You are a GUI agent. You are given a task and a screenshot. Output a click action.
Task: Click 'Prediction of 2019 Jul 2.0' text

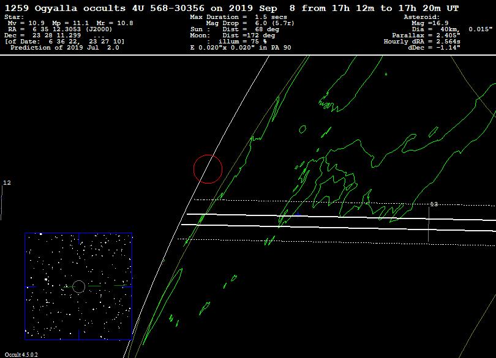[x=65, y=48]
